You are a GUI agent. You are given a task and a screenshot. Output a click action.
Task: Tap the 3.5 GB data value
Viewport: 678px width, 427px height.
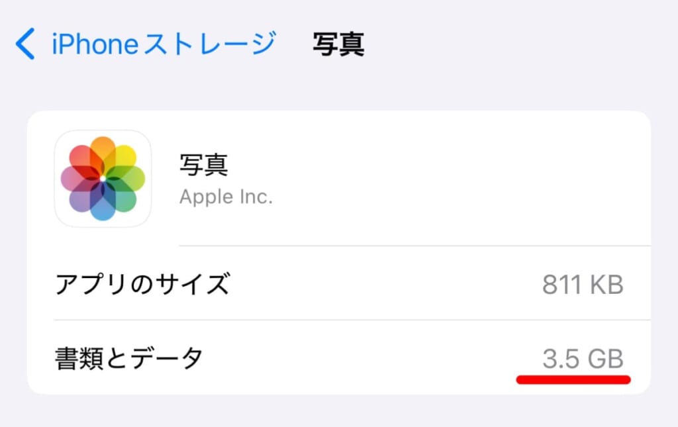(583, 359)
